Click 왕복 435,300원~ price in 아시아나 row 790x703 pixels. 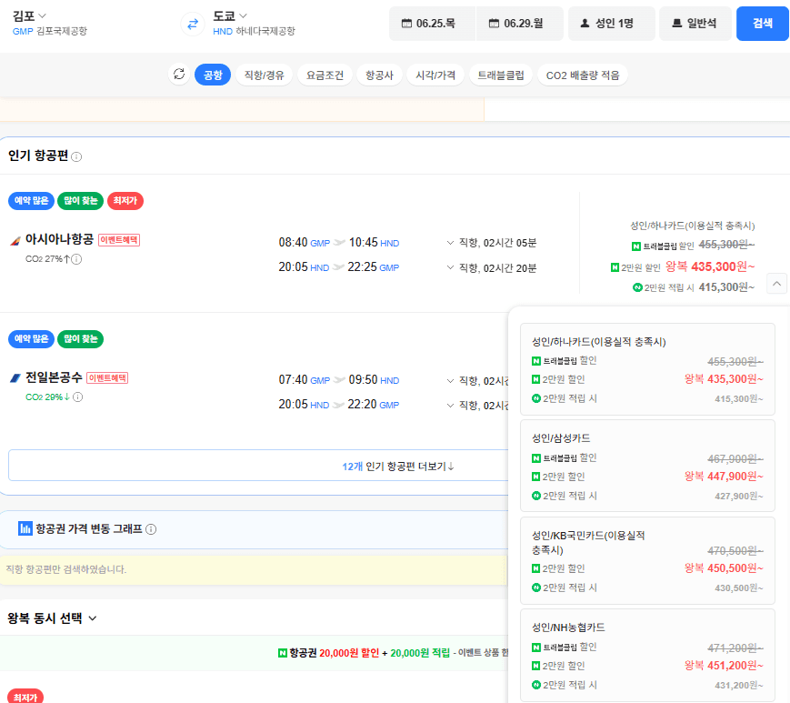click(x=710, y=266)
